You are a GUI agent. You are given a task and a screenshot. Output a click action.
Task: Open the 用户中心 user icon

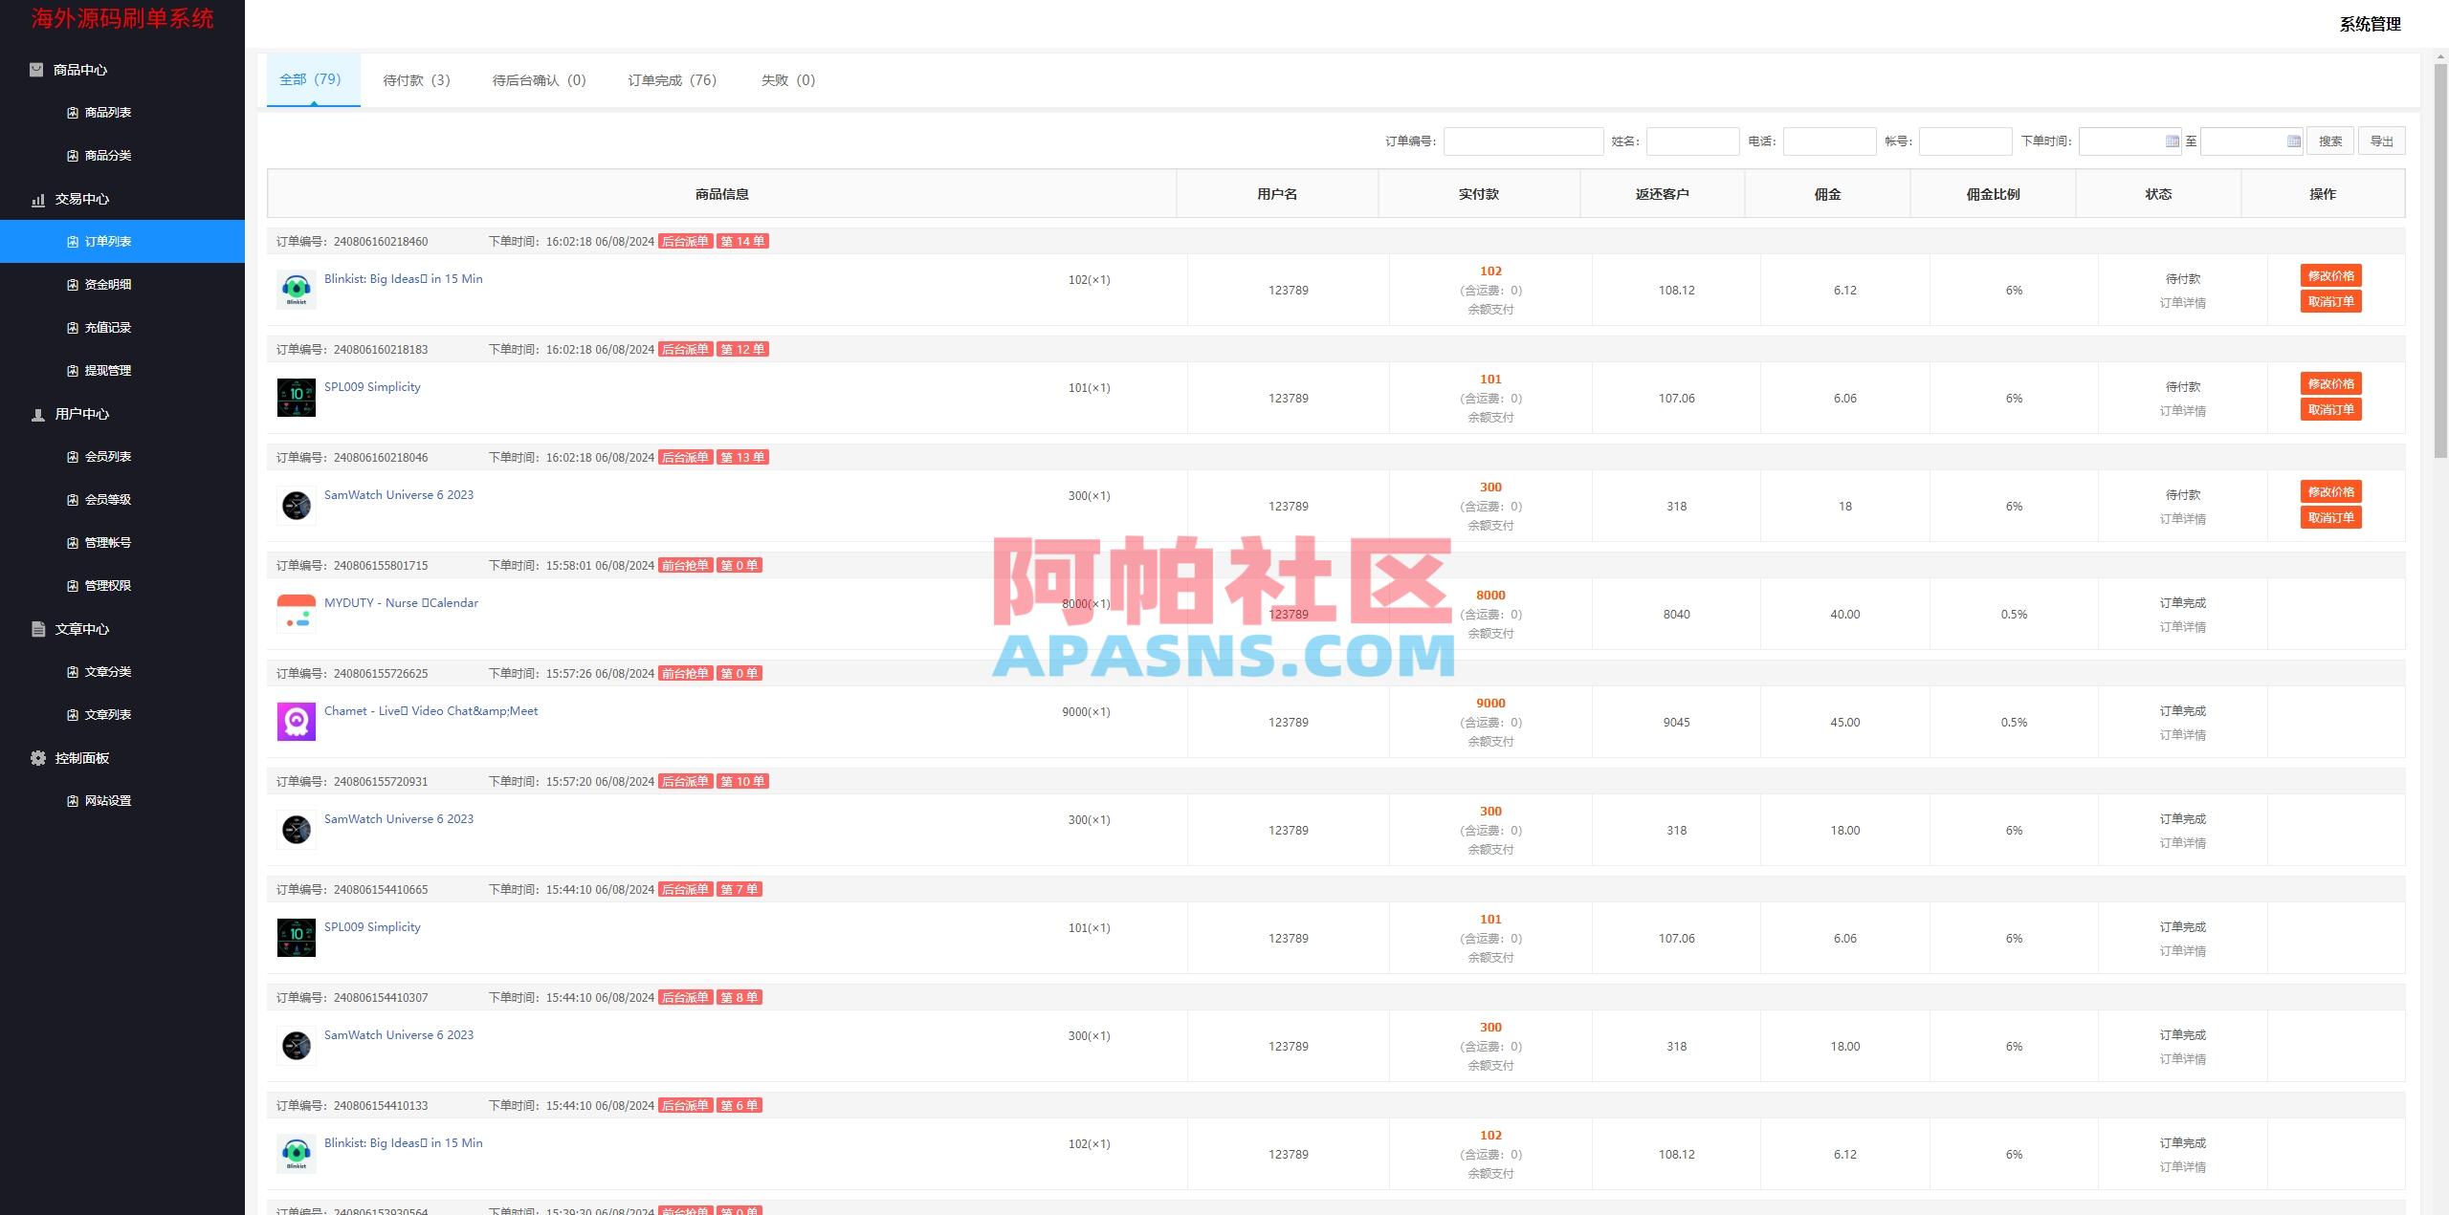(x=36, y=414)
